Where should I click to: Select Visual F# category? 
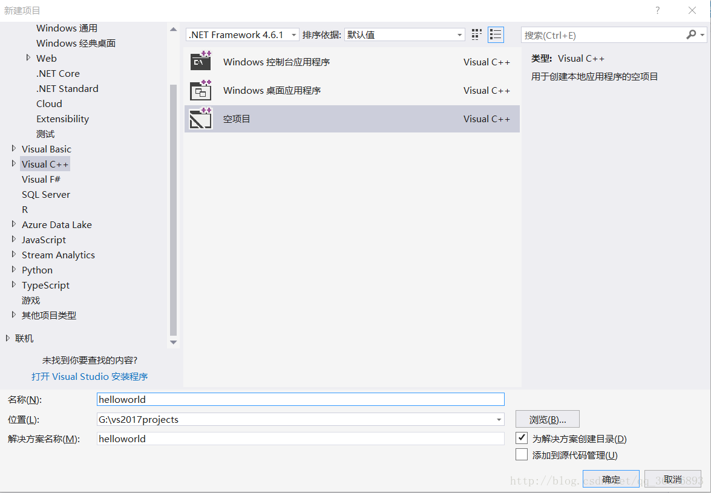click(x=41, y=180)
